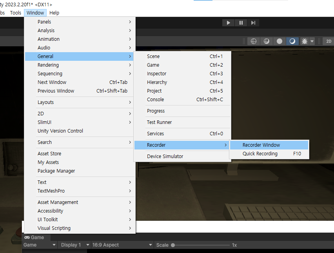Click the Pause button in toolbar
Viewport: 334px width, 253px height.
tap(241, 23)
